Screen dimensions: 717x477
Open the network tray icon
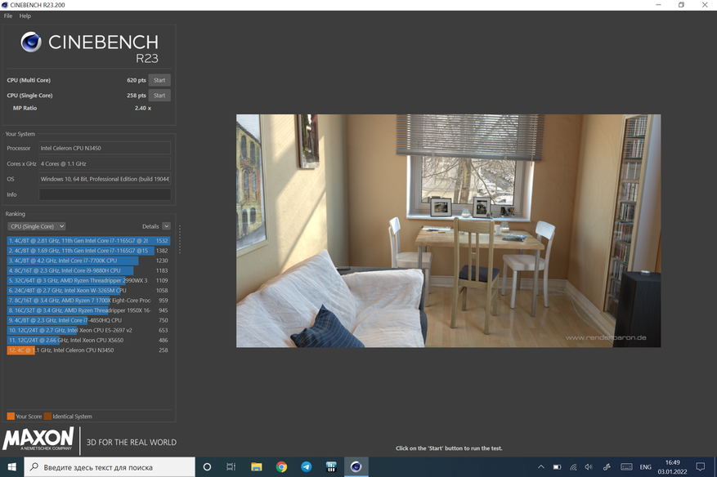[x=573, y=467]
